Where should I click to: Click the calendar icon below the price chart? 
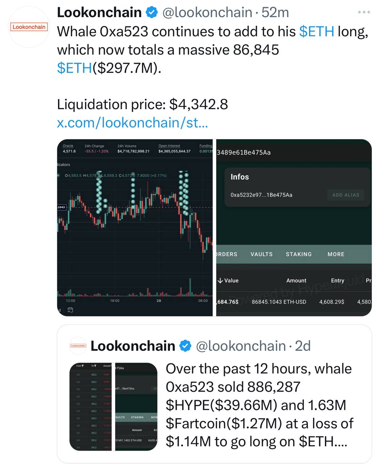pyautogui.click(x=70, y=310)
